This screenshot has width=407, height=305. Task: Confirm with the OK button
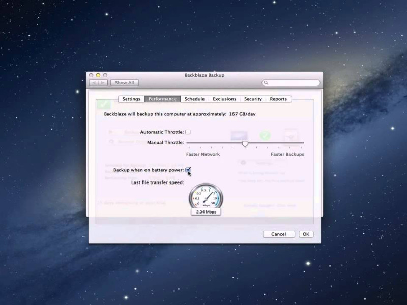(306, 234)
